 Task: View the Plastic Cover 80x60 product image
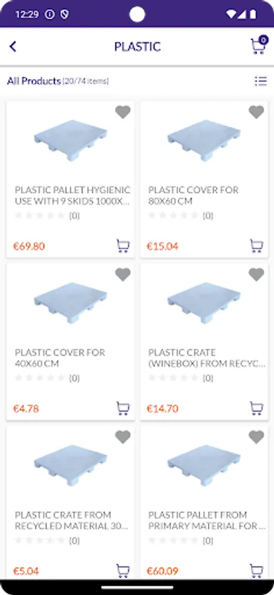pos(204,140)
